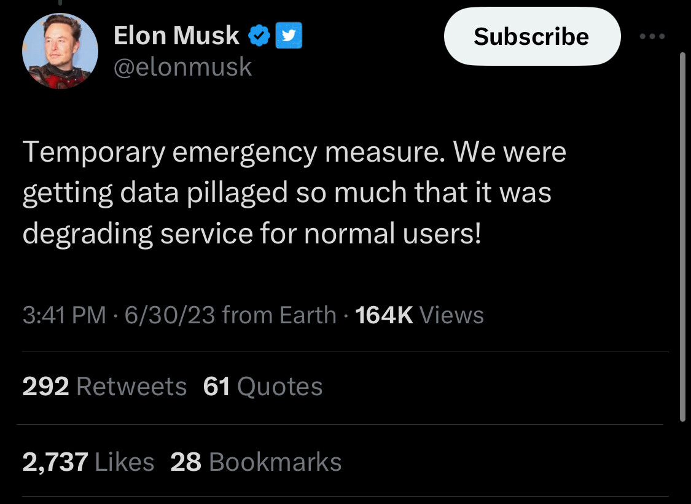691x504 pixels.
Task: Click the 6/30/23 date
Action: click(170, 315)
